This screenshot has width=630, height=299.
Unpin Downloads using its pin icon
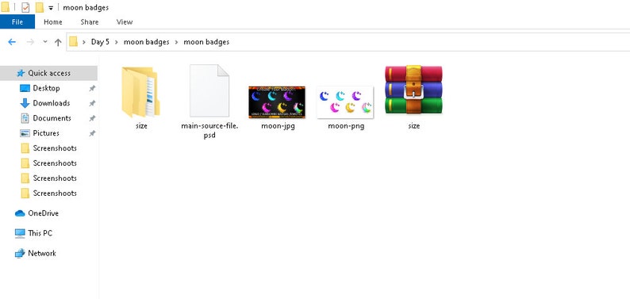tap(92, 103)
